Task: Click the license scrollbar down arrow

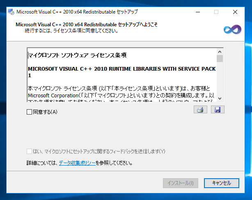Action: (x=220, y=98)
